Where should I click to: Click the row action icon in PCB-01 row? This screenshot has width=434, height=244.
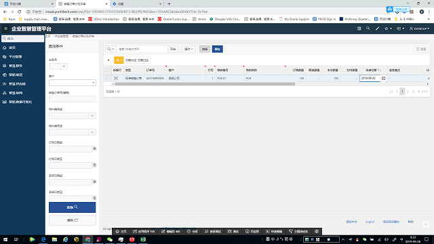116,79
